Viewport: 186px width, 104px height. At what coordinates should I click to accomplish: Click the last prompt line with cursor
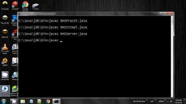point(40,40)
